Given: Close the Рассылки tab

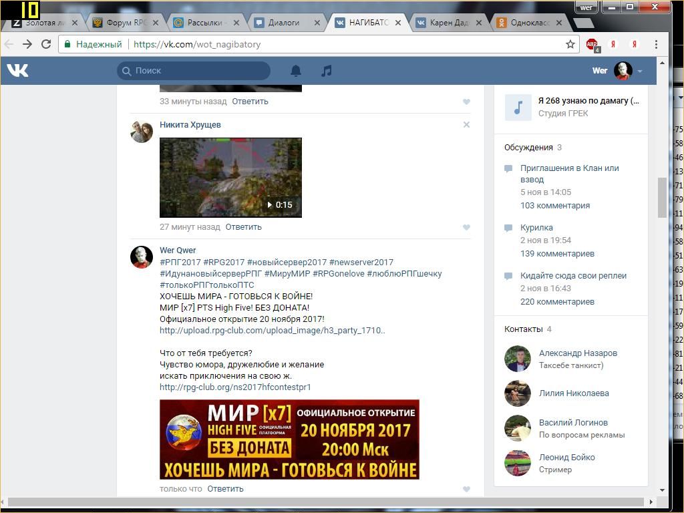Looking at the screenshot, I should click(x=236, y=23).
